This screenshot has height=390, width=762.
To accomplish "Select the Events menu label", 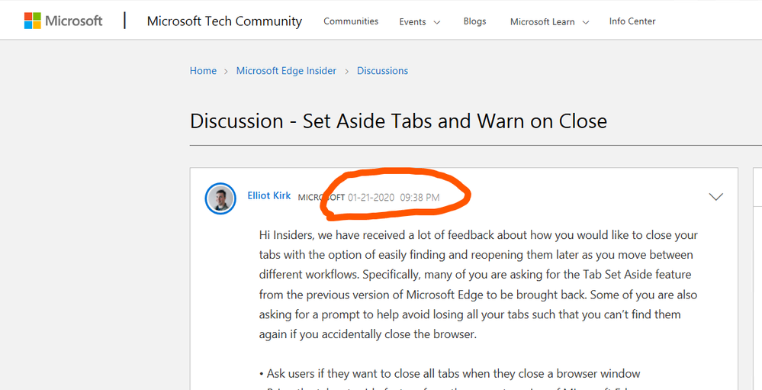I will click(413, 22).
